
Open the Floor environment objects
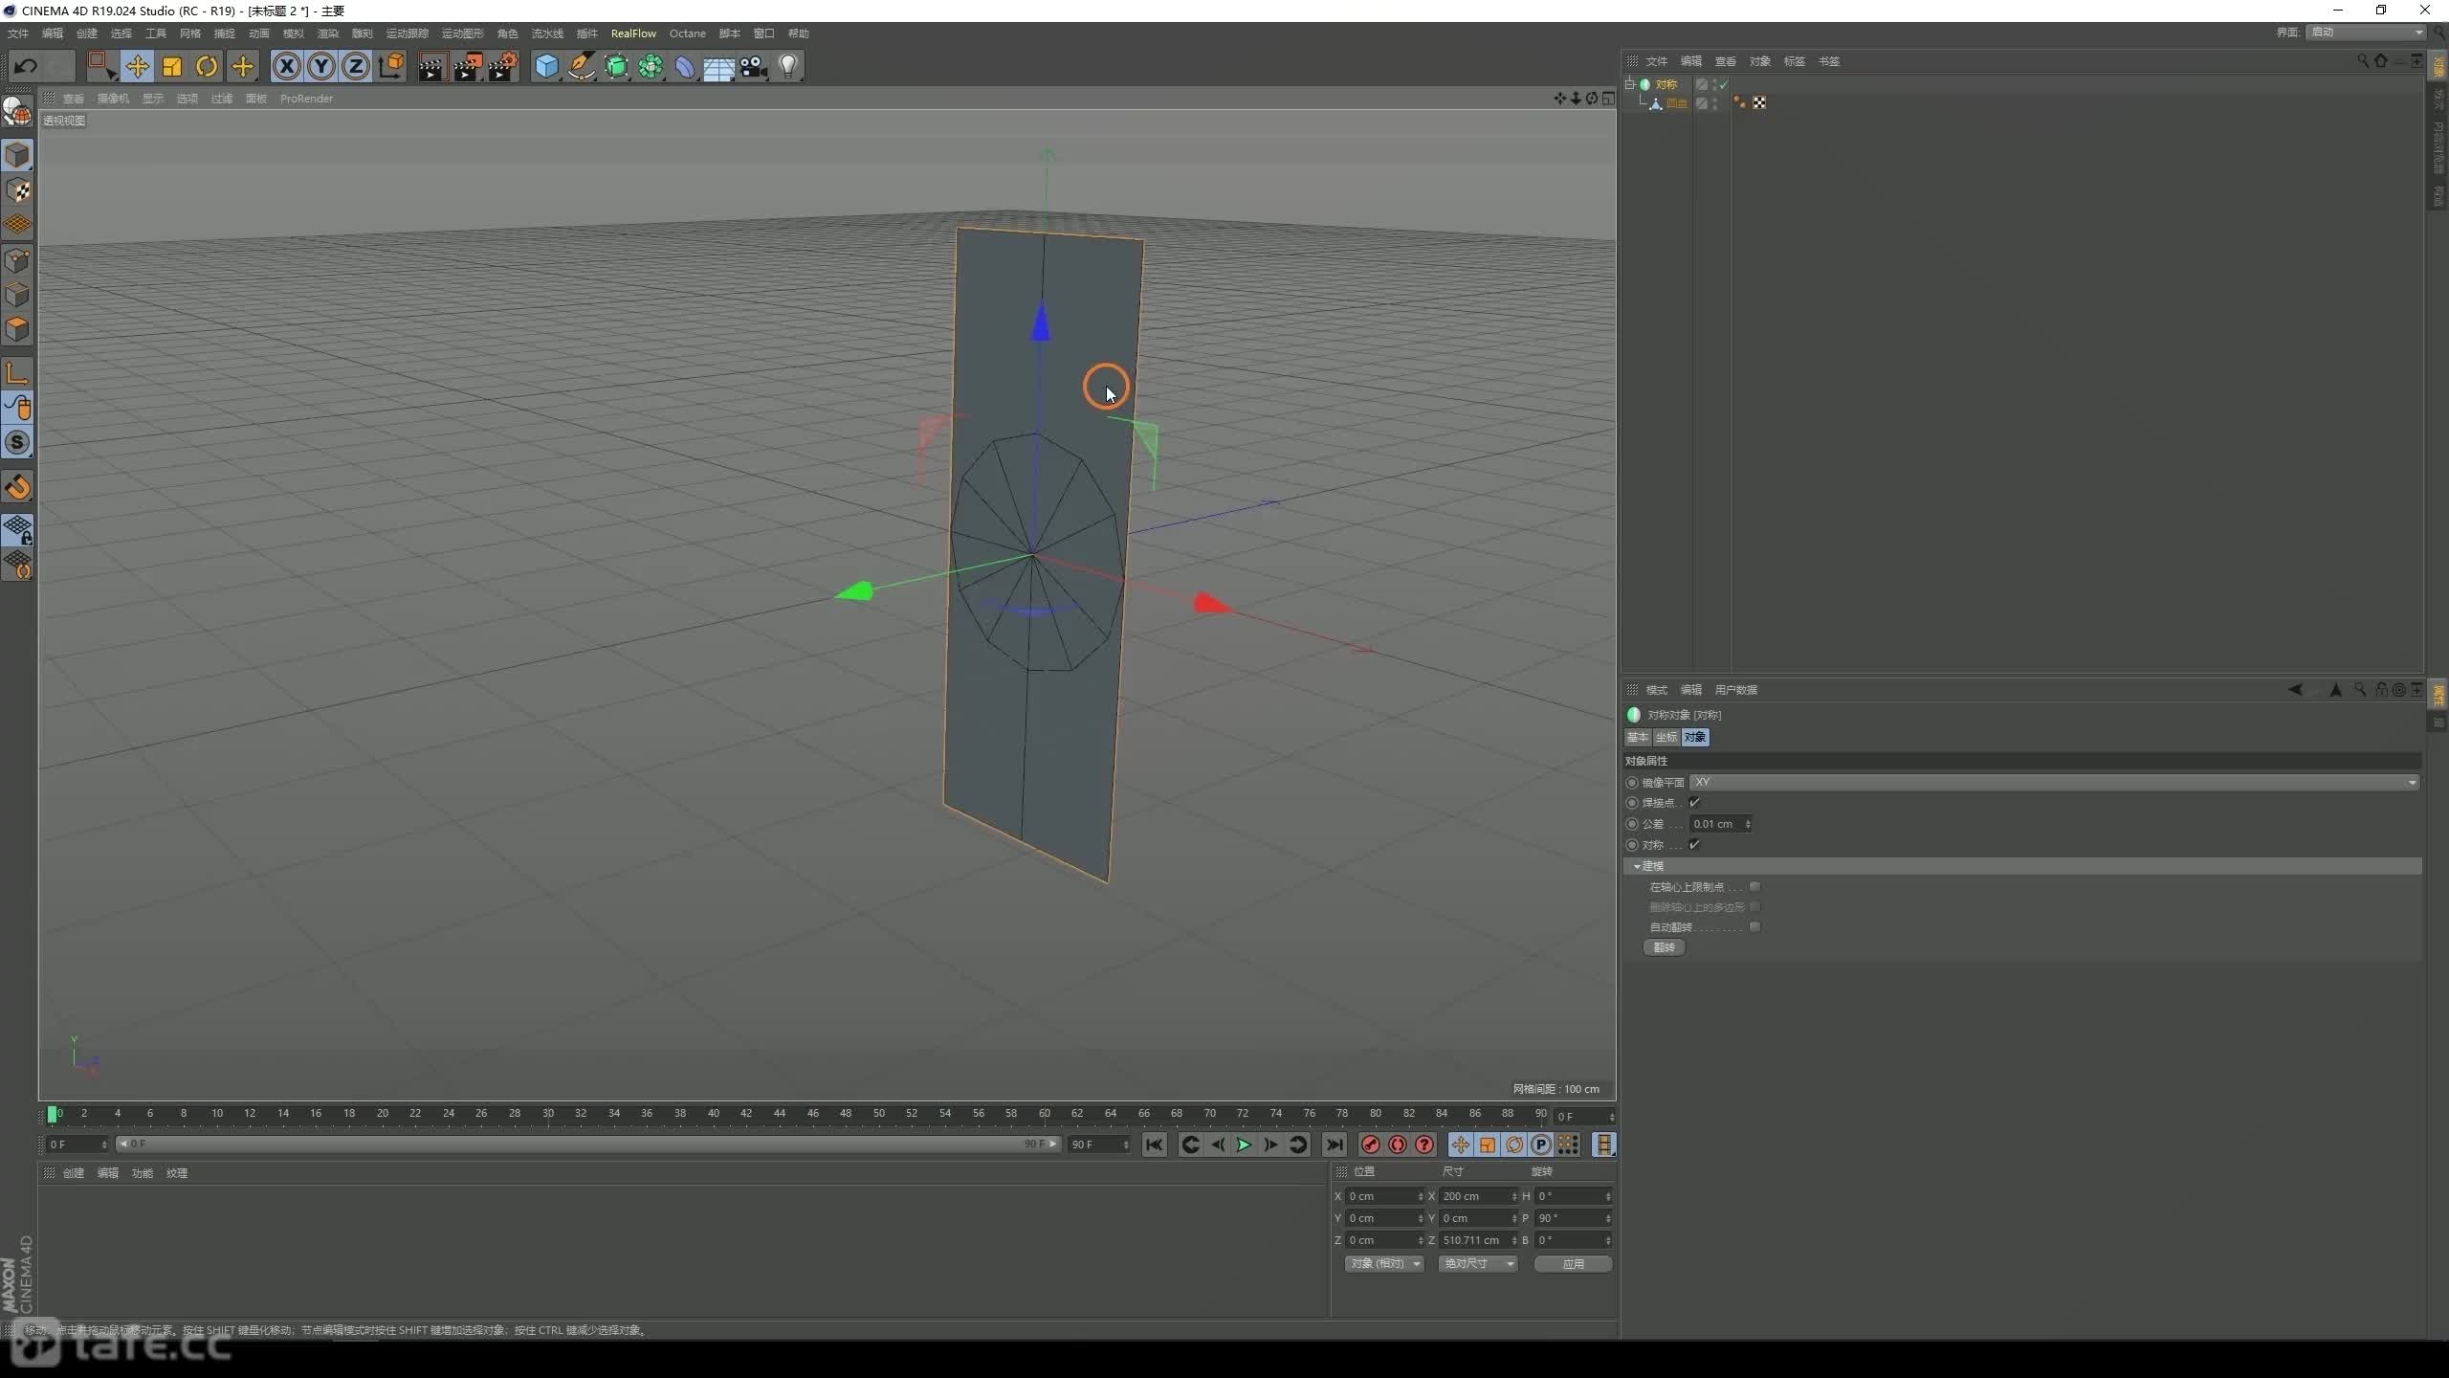719,66
